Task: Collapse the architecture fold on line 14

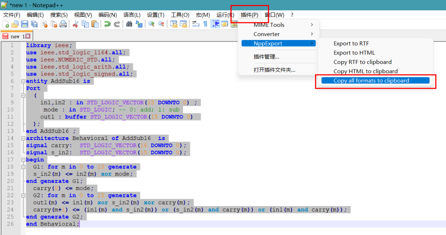Action: click(23, 138)
